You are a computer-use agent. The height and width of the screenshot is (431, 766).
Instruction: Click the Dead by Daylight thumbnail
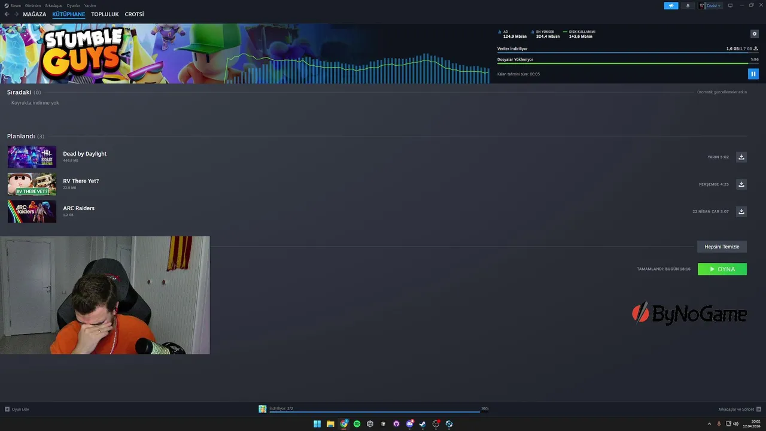pyautogui.click(x=32, y=157)
